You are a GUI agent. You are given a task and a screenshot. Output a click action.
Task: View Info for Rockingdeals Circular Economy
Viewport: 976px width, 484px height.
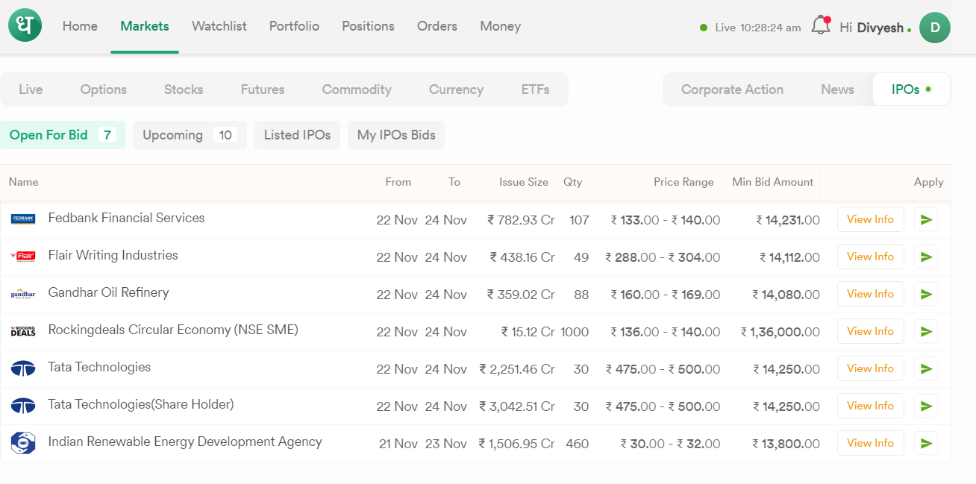click(870, 331)
